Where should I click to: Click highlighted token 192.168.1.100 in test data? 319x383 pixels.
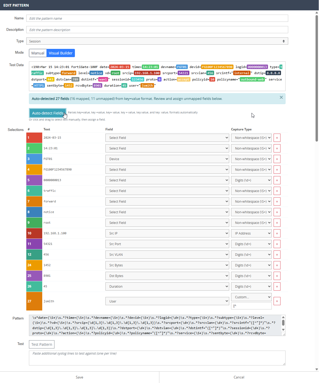tap(147, 73)
